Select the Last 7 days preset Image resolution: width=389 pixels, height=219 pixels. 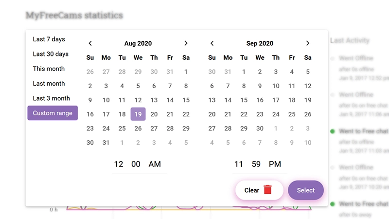49,39
